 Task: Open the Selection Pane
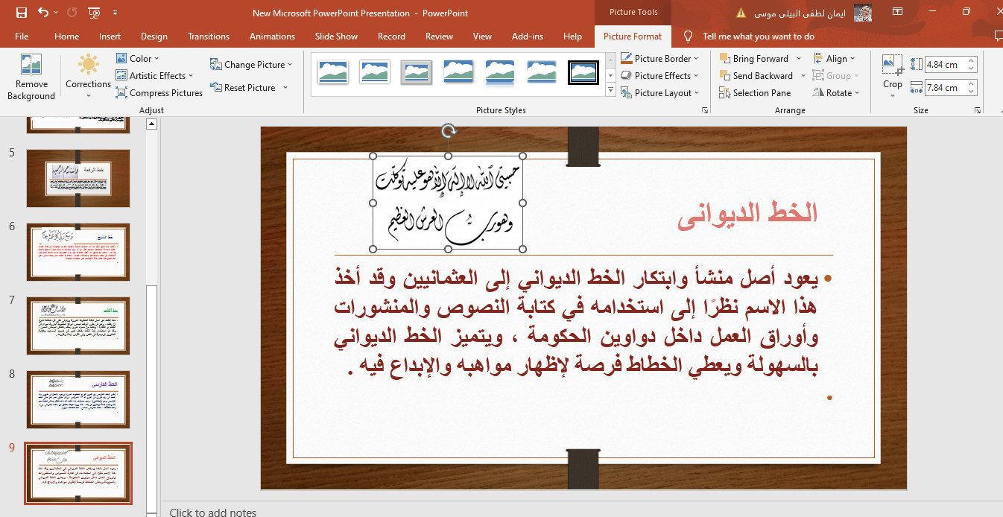[755, 93]
